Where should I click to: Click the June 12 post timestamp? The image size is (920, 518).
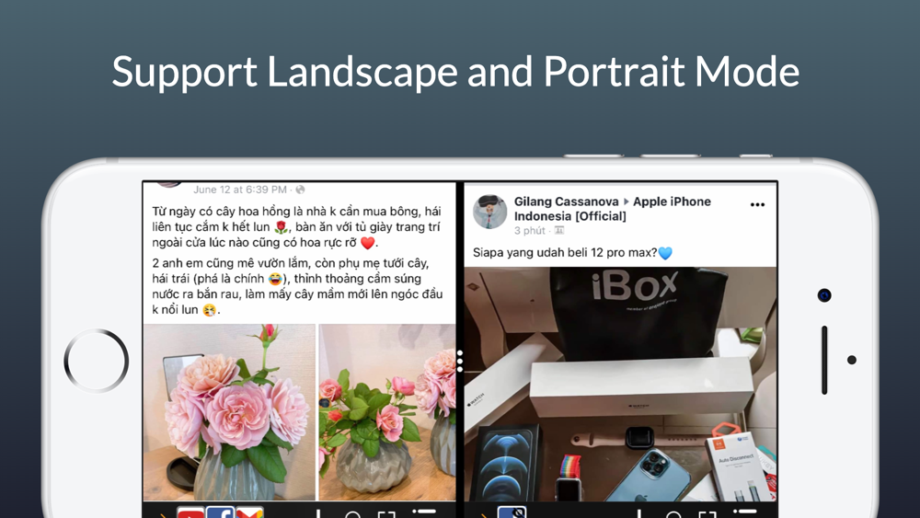[240, 190]
